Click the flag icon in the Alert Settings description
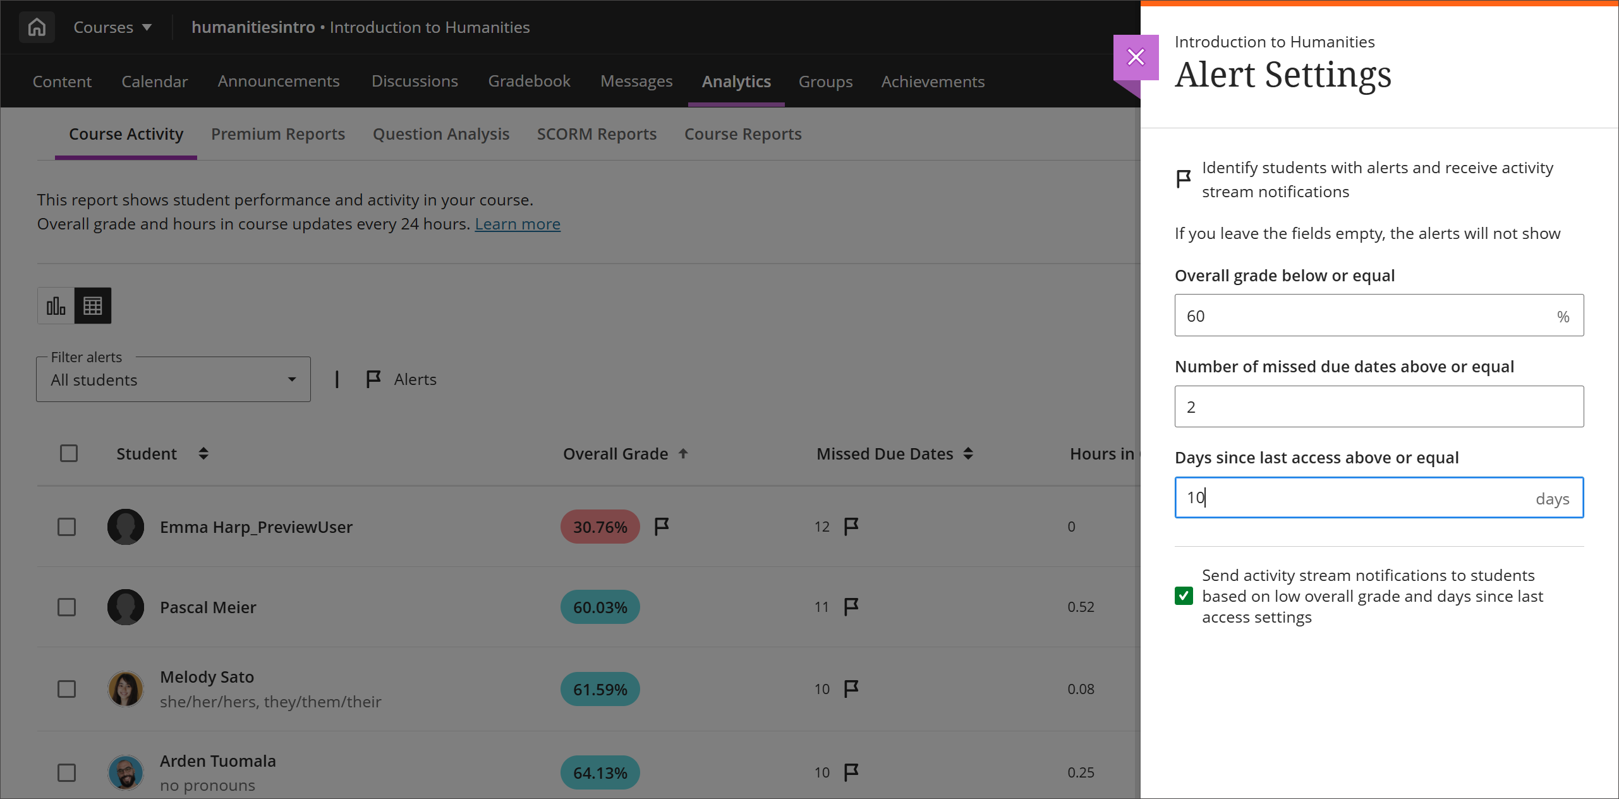Screen dimensions: 1619x799 click(x=1182, y=179)
